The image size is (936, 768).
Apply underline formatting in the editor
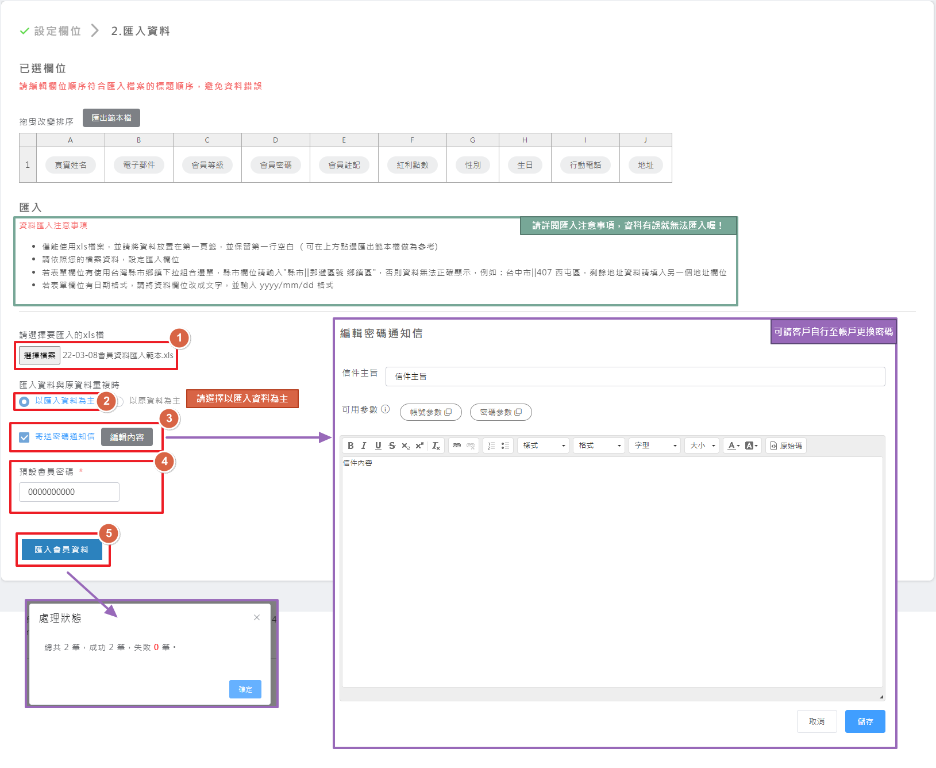[x=378, y=446]
